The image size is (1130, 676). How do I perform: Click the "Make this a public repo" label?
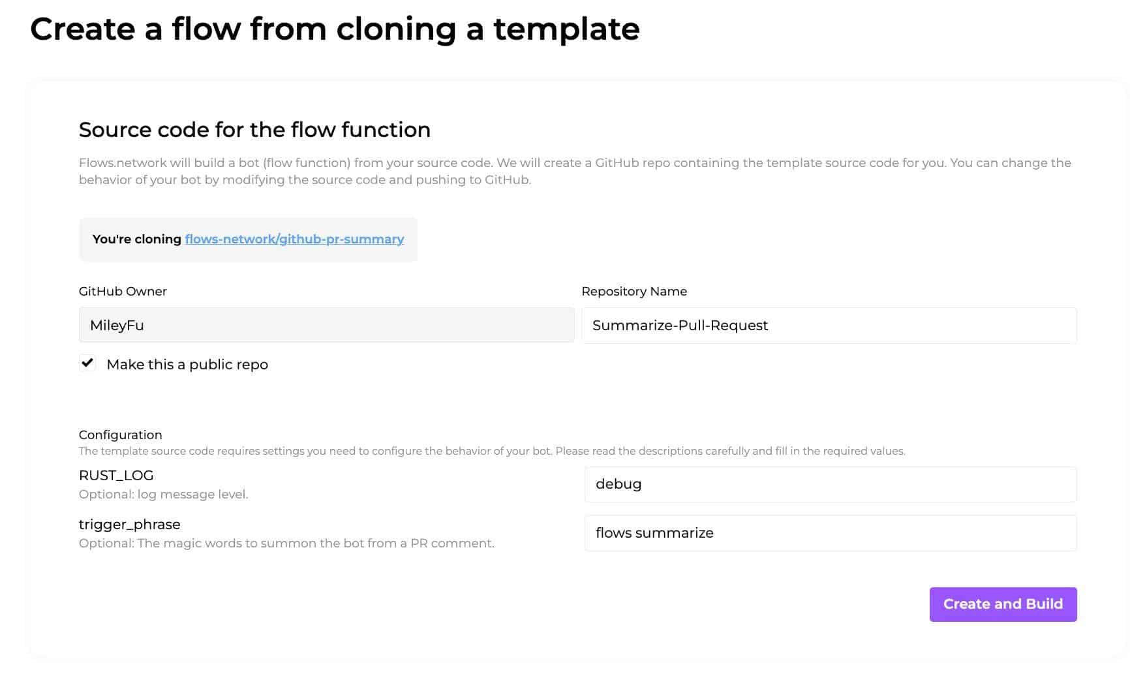click(187, 365)
